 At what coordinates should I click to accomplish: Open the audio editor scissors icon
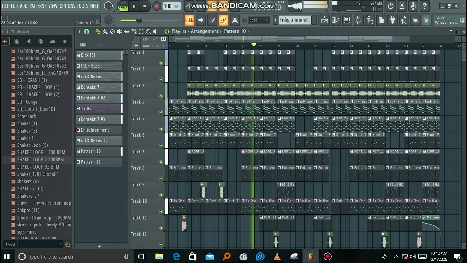point(402,6)
